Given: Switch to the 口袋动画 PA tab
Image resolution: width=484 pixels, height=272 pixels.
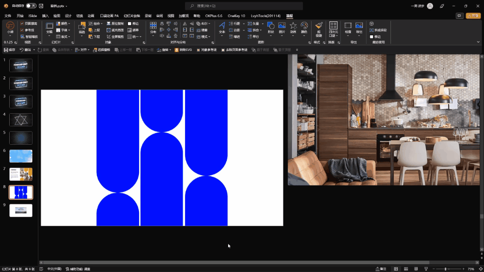Looking at the screenshot, I should [x=109, y=15].
